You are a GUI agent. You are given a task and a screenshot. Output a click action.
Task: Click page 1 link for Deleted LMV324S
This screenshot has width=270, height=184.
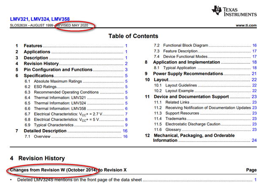pos(256,180)
